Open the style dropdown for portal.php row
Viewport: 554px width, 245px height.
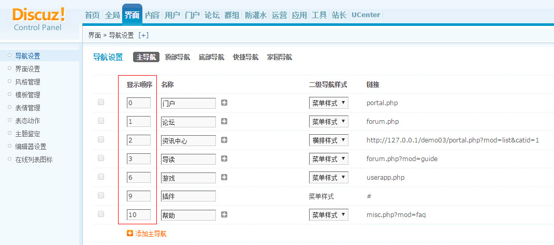(x=329, y=103)
